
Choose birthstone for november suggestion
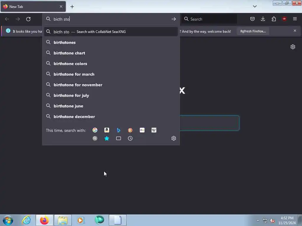tap(111, 84)
